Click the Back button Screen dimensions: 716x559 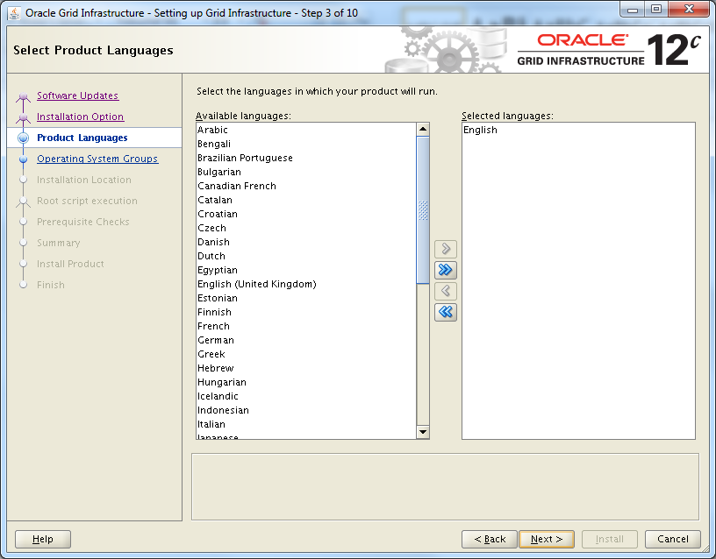click(x=489, y=539)
